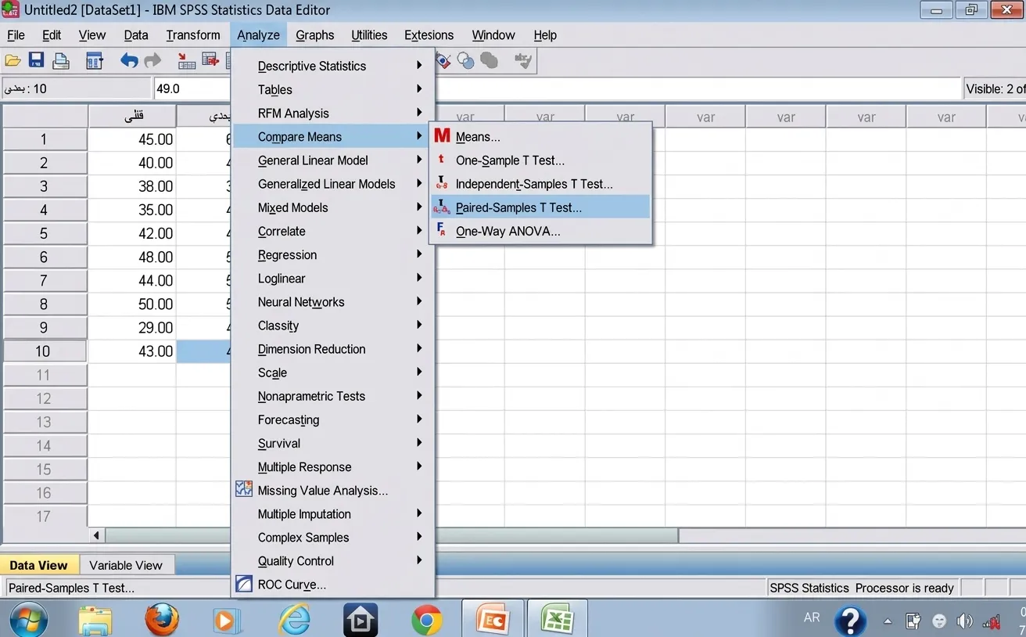The width and height of the screenshot is (1026, 637).
Task: Expand the Dimension Reduction submenu arrow
Action: 419,348
